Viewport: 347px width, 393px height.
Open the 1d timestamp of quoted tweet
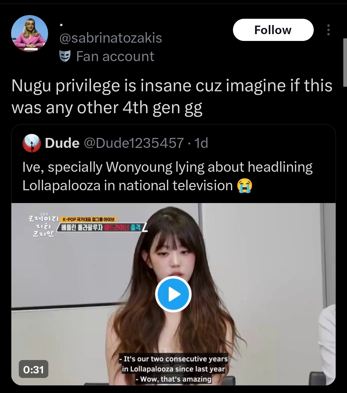(201, 143)
